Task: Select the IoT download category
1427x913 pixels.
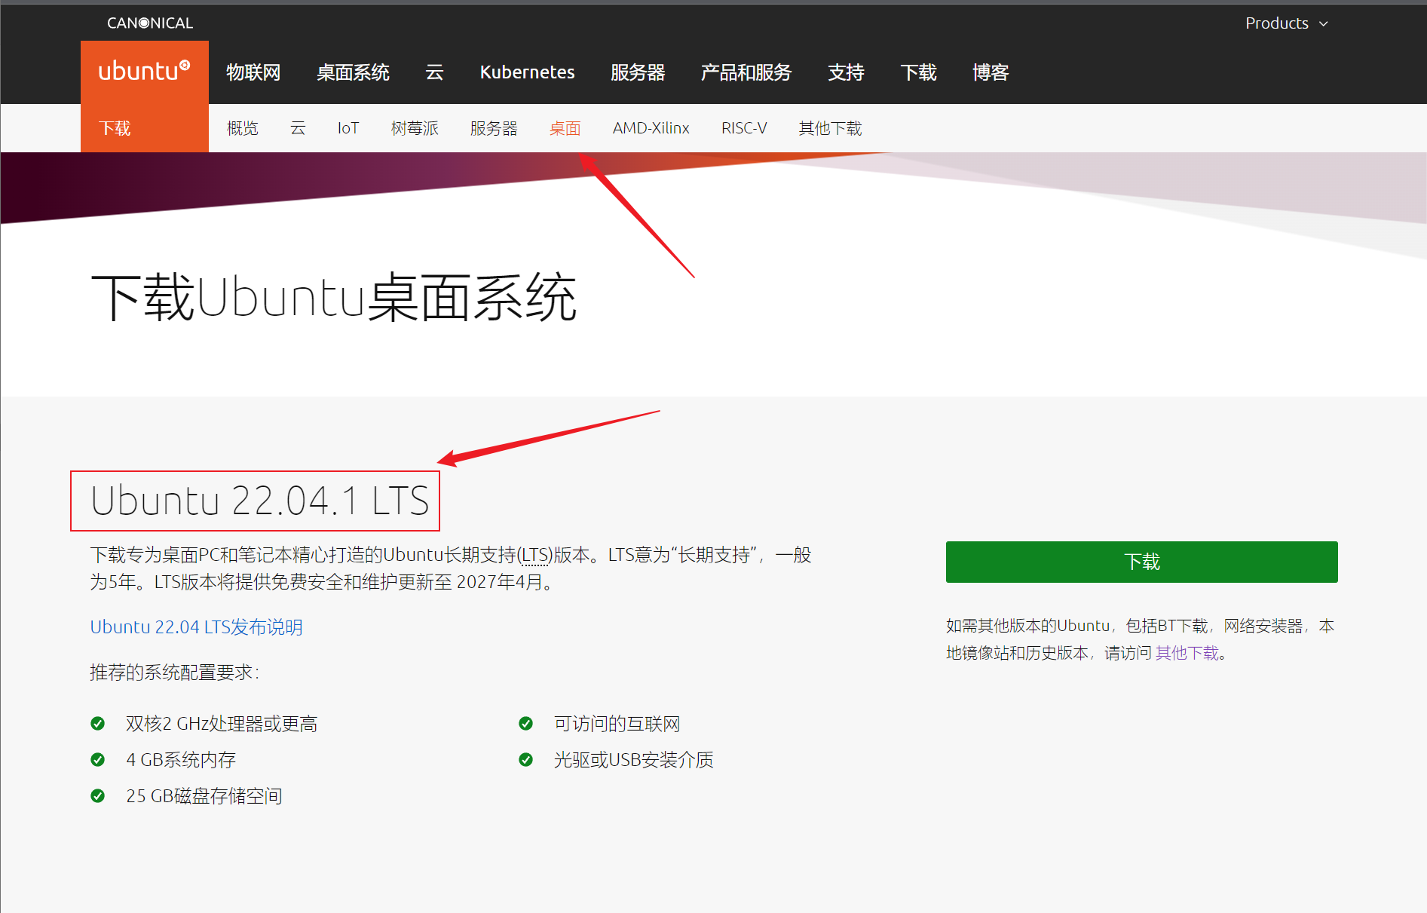Action: [348, 128]
